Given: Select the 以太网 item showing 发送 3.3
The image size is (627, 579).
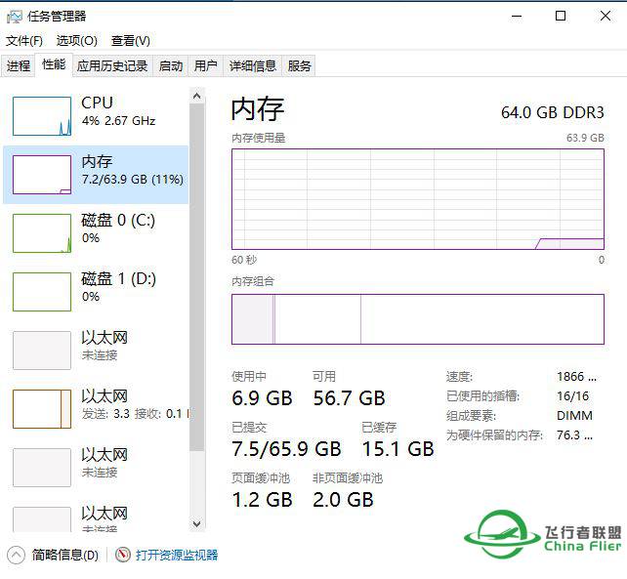Looking at the screenshot, I should click(96, 409).
